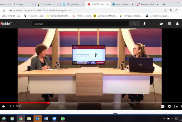Open Word from the taskbar
The image size is (182, 122).
tap(46, 119)
